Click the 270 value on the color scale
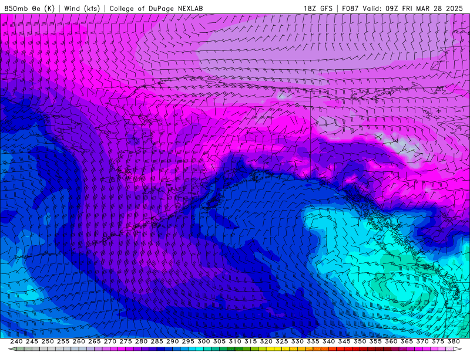 [x=110, y=341]
